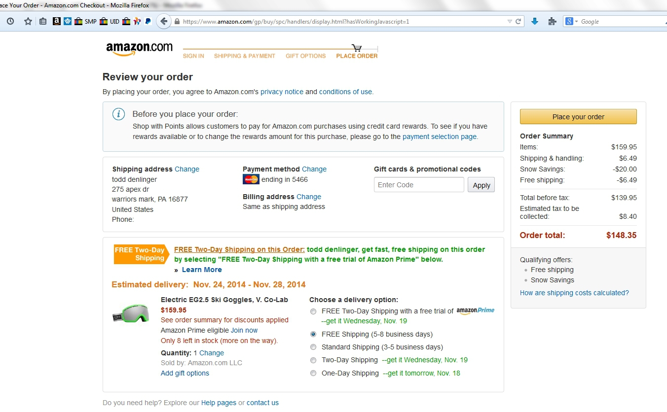Image resolution: width=667 pixels, height=412 pixels.
Task: Go to the SHIPPING & PAYMENT step
Action: (245, 56)
